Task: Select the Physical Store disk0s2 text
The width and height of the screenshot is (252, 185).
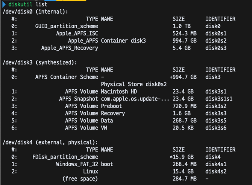Action: coord(134,84)
